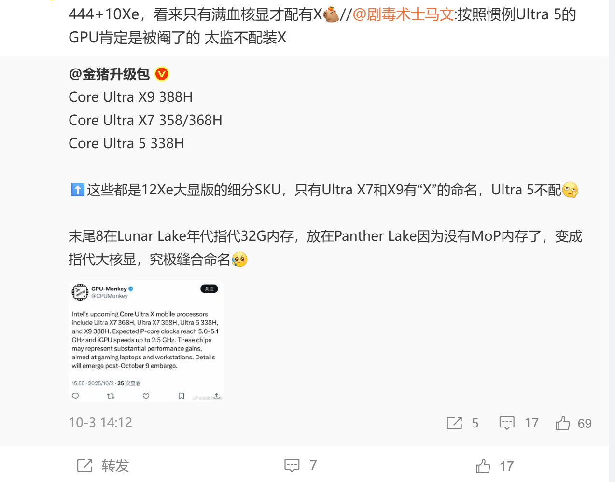Click the repost icon beside count 5
The image size is (615, 482).
[x=454, y=423]
